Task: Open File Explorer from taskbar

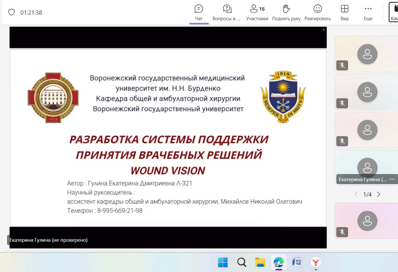Action: (x=260, y=262)
